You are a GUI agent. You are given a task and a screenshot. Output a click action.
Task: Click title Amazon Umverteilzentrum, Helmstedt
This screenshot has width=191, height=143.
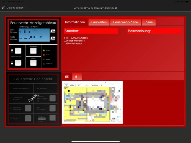tap(95, 8)
